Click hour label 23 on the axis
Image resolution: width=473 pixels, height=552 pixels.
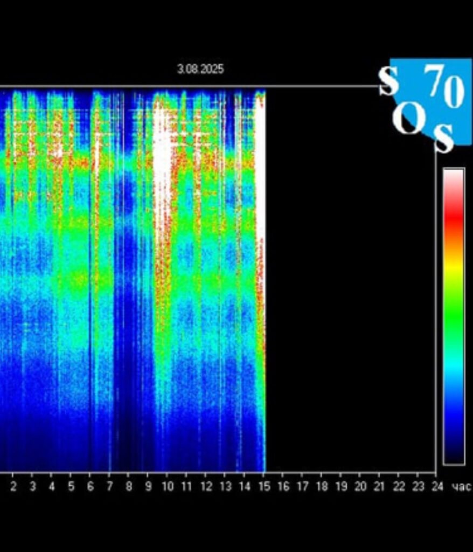418,487
